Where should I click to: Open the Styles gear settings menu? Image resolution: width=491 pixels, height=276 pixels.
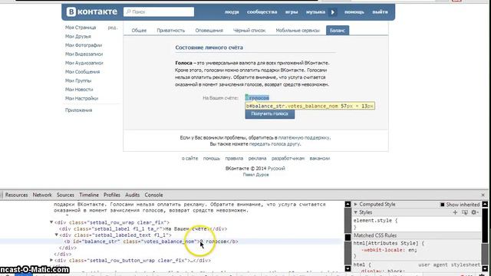[474, 212]
